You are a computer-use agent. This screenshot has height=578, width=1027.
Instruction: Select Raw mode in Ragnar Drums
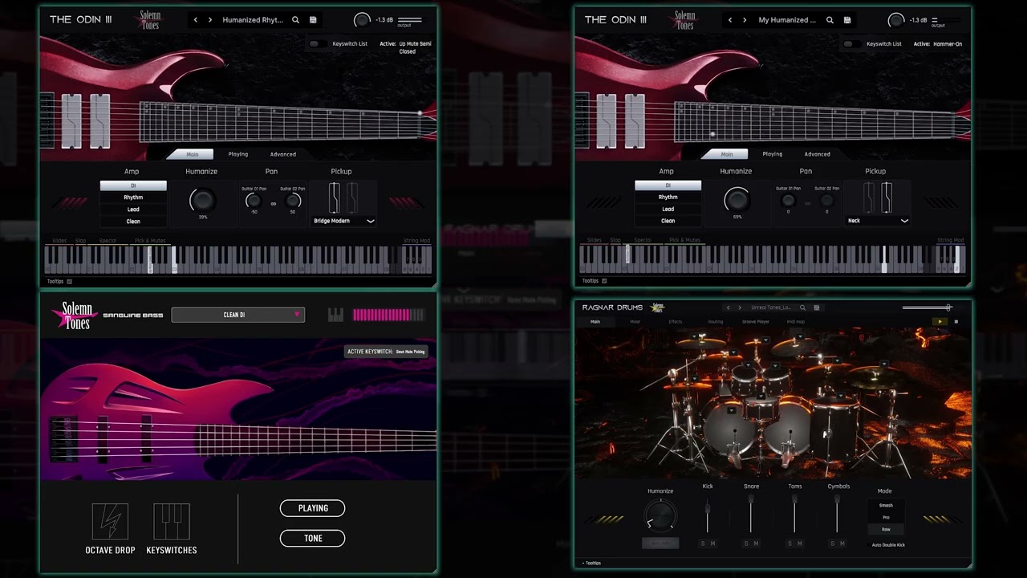tap(886, 529)
